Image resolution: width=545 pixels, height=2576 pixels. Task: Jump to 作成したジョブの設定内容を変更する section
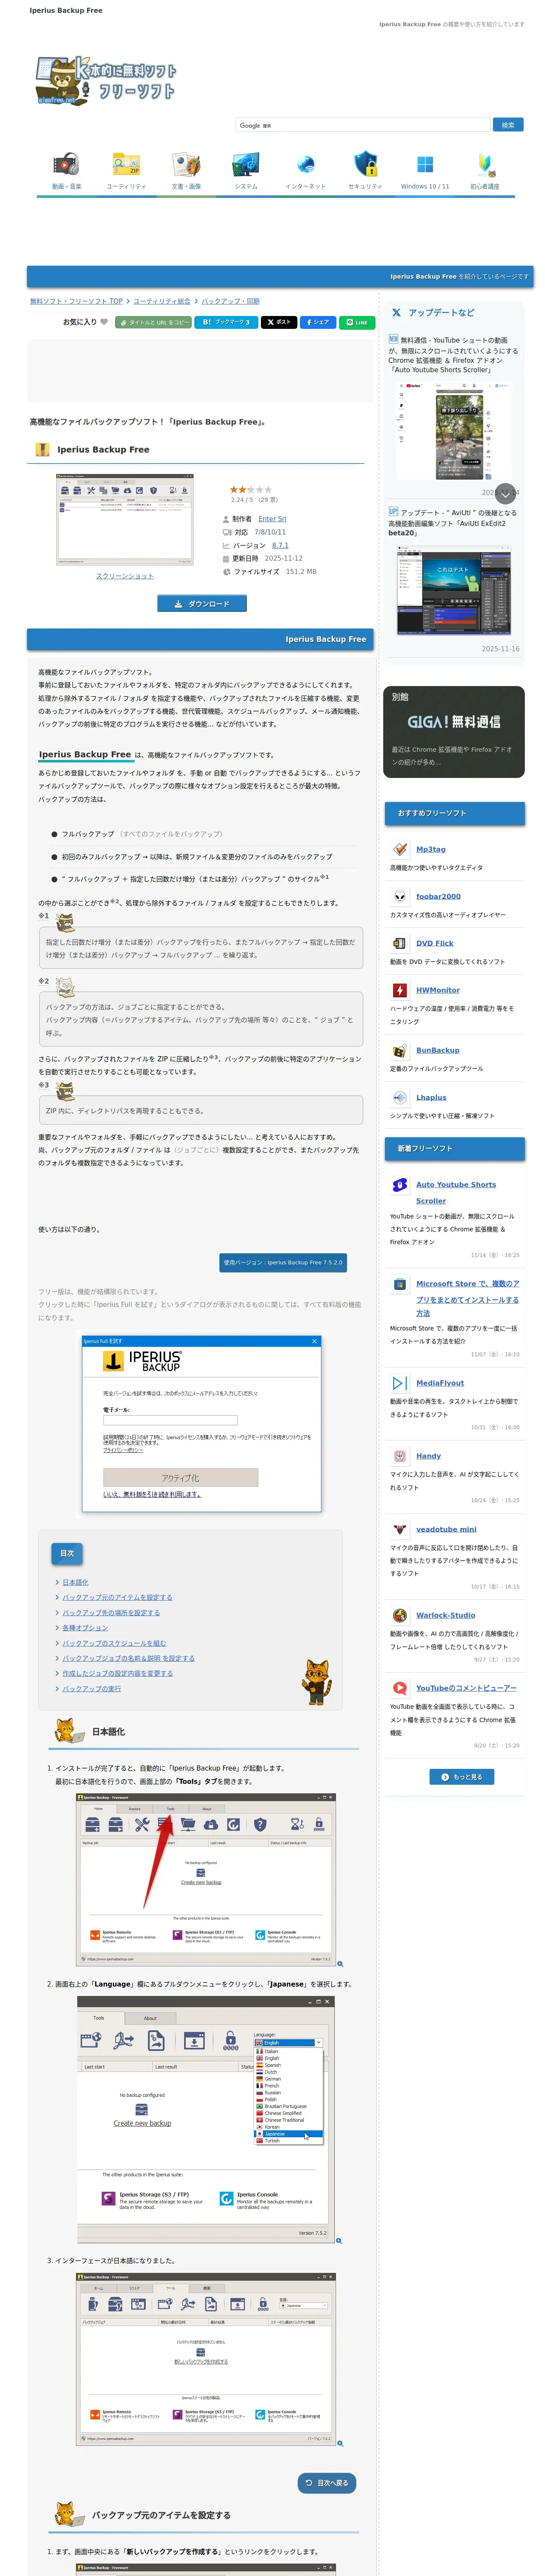click(x=117, y=1673)
